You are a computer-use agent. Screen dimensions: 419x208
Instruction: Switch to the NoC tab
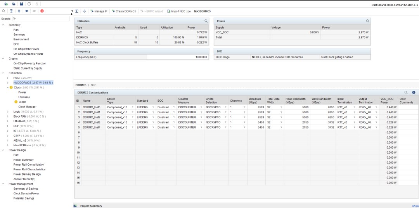pos(93,85)
